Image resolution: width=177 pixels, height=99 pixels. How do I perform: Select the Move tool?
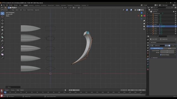coord(2,20)
